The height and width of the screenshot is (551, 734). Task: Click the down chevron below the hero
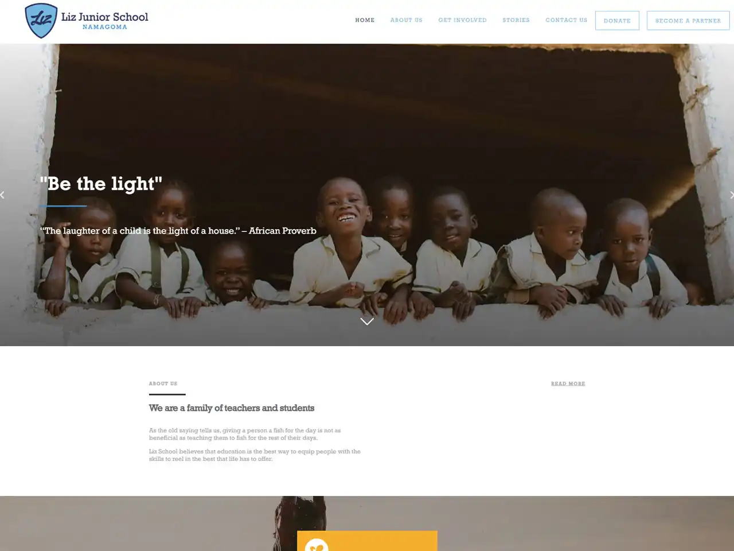tap(367, 321)
